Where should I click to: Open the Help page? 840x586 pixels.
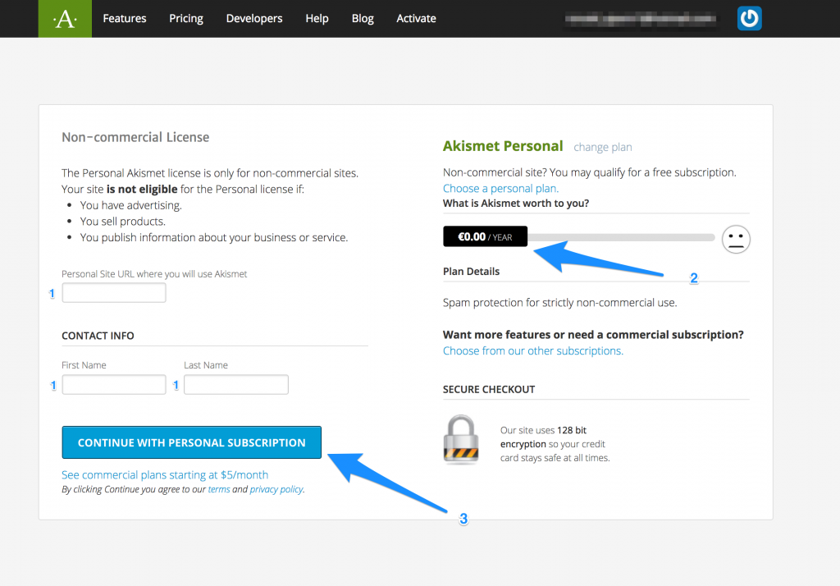[x=317, y=18]
